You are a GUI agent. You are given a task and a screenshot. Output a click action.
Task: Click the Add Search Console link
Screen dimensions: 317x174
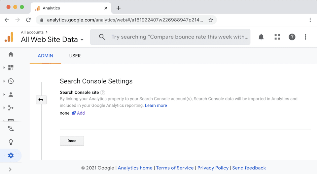point(79,113)
